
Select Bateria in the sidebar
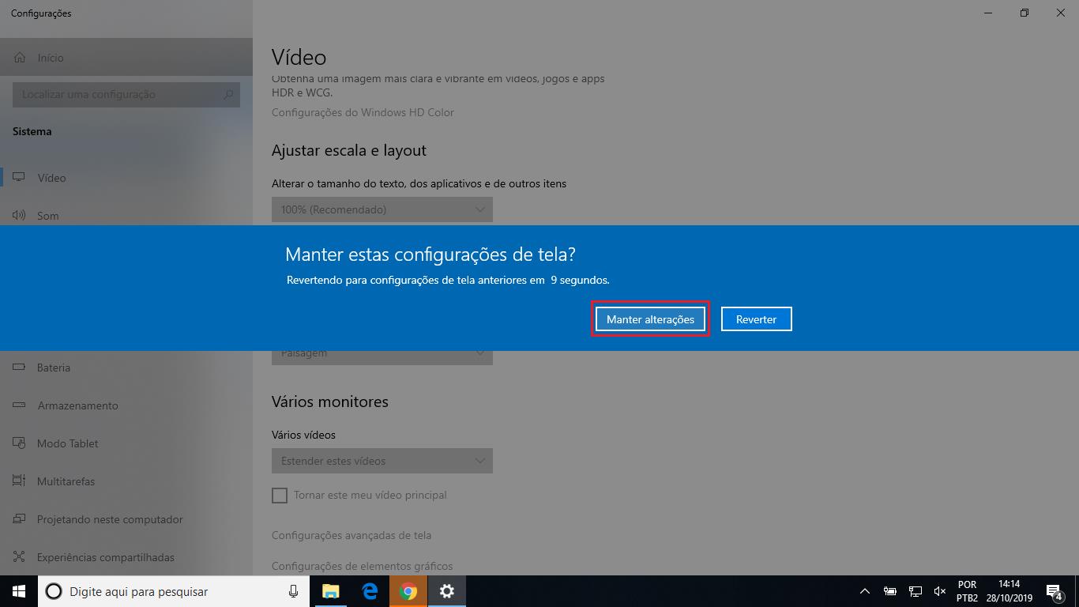click(x=126, y=368)
